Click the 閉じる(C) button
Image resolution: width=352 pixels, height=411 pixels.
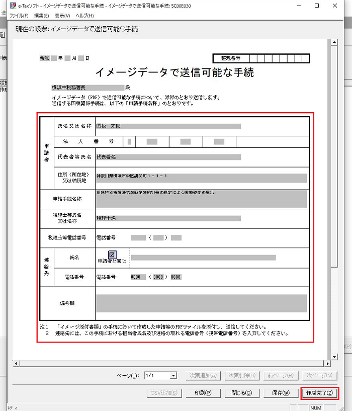[x=242, y=393]
